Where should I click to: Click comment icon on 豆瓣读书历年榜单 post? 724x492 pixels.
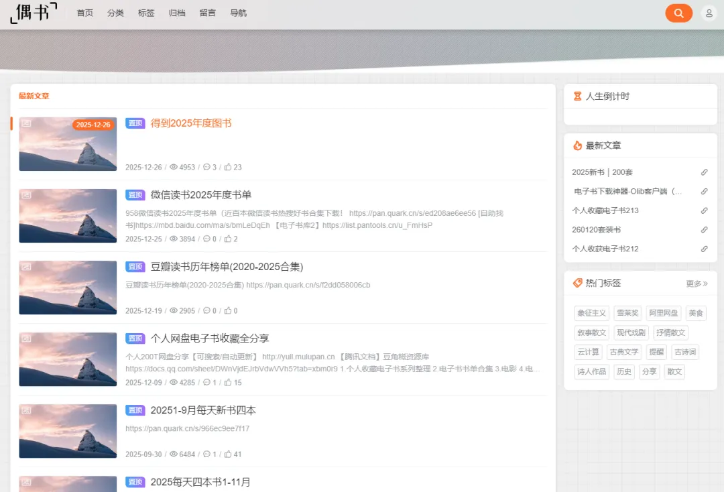click(x=206, y=310)
